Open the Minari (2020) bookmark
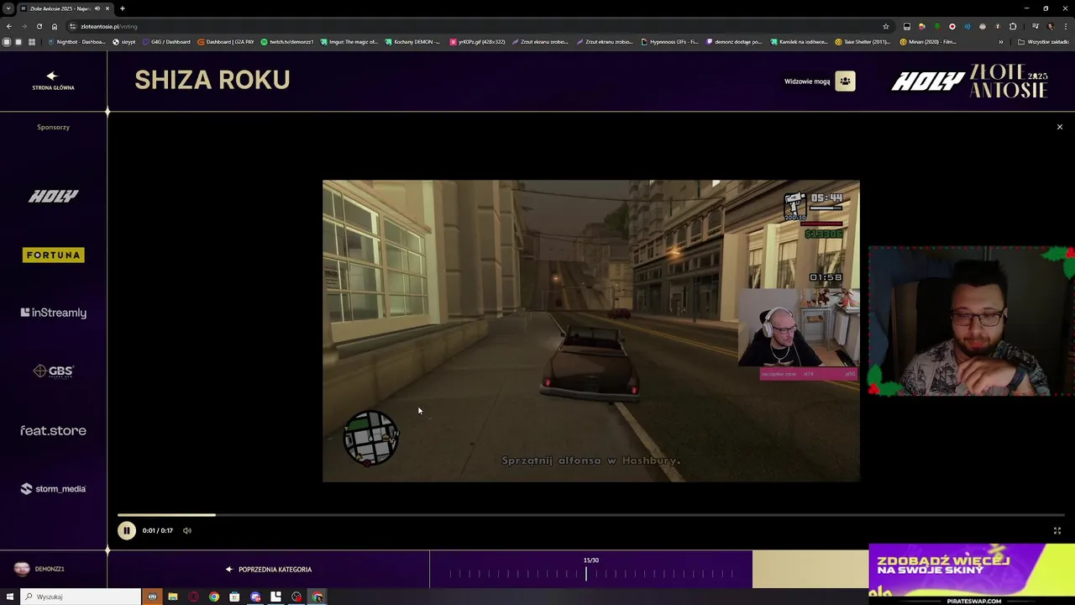Screen dimensions: 1075x605 [x=928, y=41]
